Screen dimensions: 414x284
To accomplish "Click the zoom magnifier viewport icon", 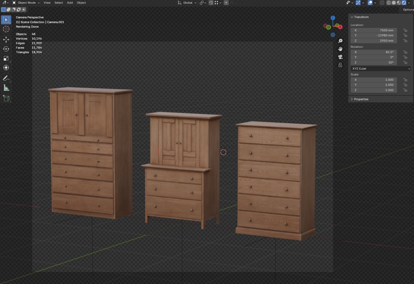I will coord(340,41).
